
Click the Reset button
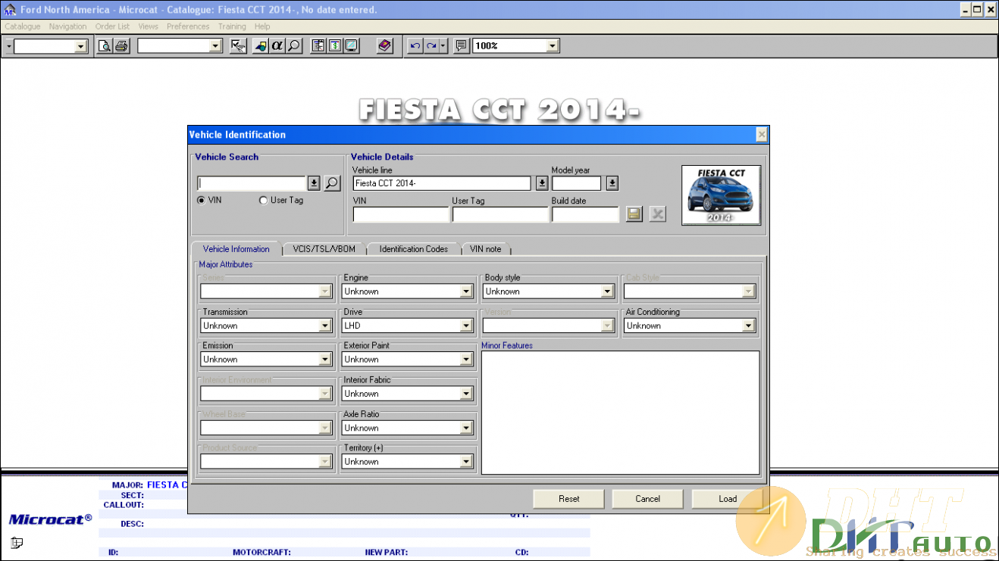pyautogui.click(x=569, y=499)
